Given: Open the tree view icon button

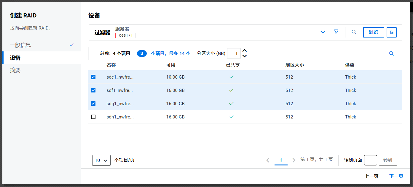Looking at the screenshot, I should click(x=391, y=32).
